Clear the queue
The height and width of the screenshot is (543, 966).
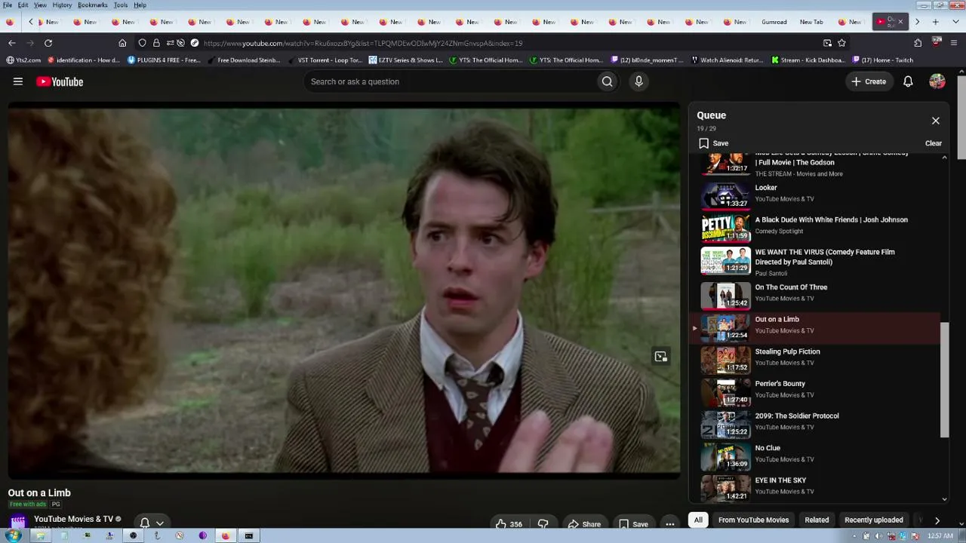[x=934, y=143]
